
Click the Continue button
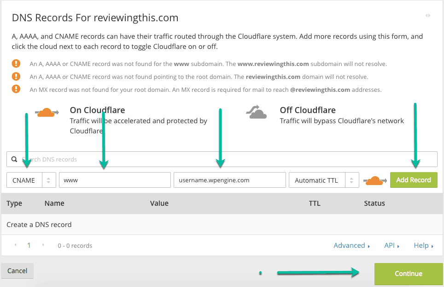tap(409, 274)
